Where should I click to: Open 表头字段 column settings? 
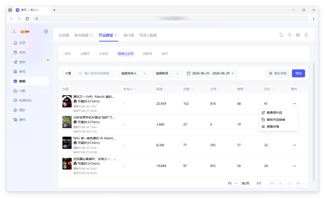click(277, 73)
